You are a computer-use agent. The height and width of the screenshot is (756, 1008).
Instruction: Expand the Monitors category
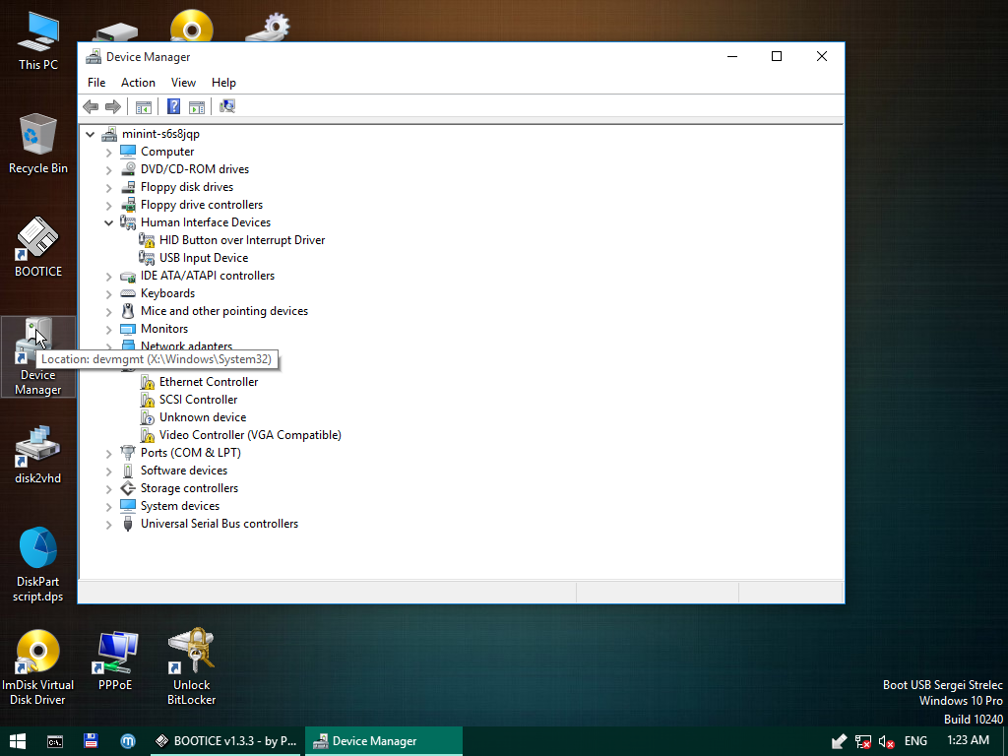tap(108, 329)
